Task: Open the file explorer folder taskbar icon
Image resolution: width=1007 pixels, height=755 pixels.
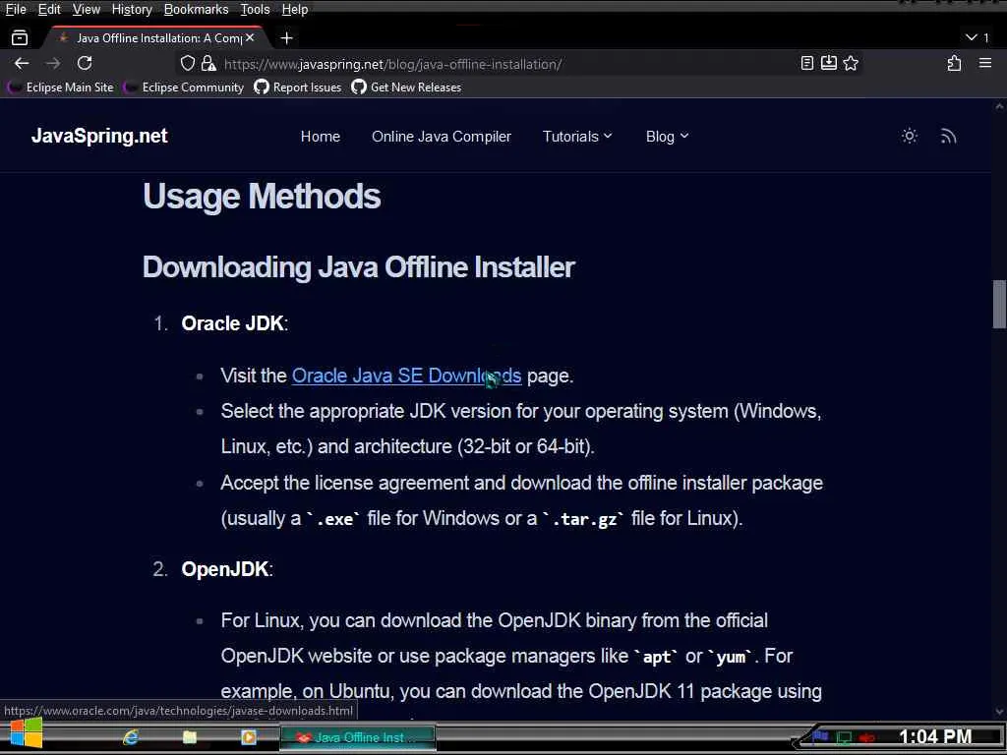Action: pos(190,737)
